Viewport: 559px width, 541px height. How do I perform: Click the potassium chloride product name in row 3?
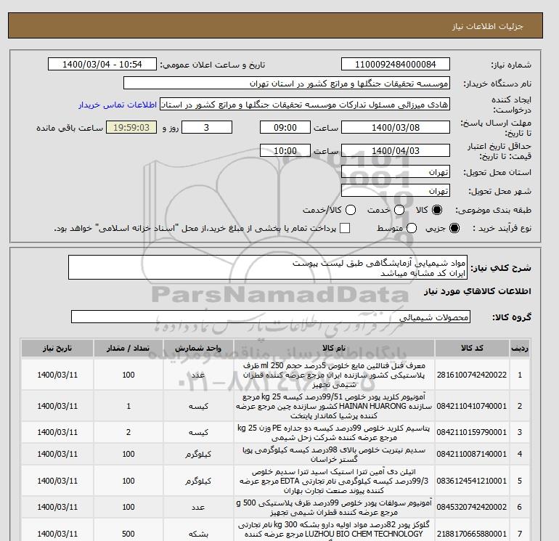tap(334, 432)
